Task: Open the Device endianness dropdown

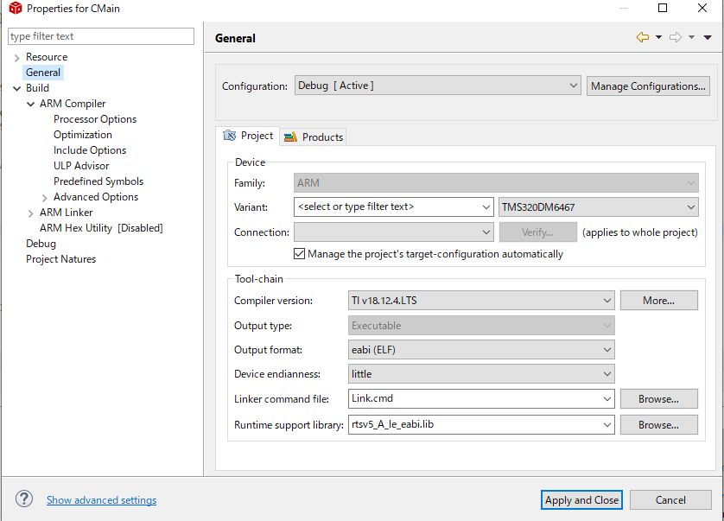Action: [481, 373]
